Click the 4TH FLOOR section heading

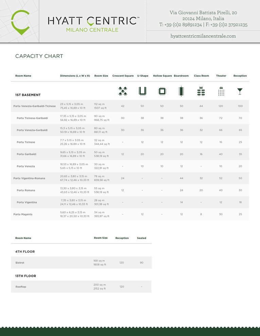pos(25,251)
